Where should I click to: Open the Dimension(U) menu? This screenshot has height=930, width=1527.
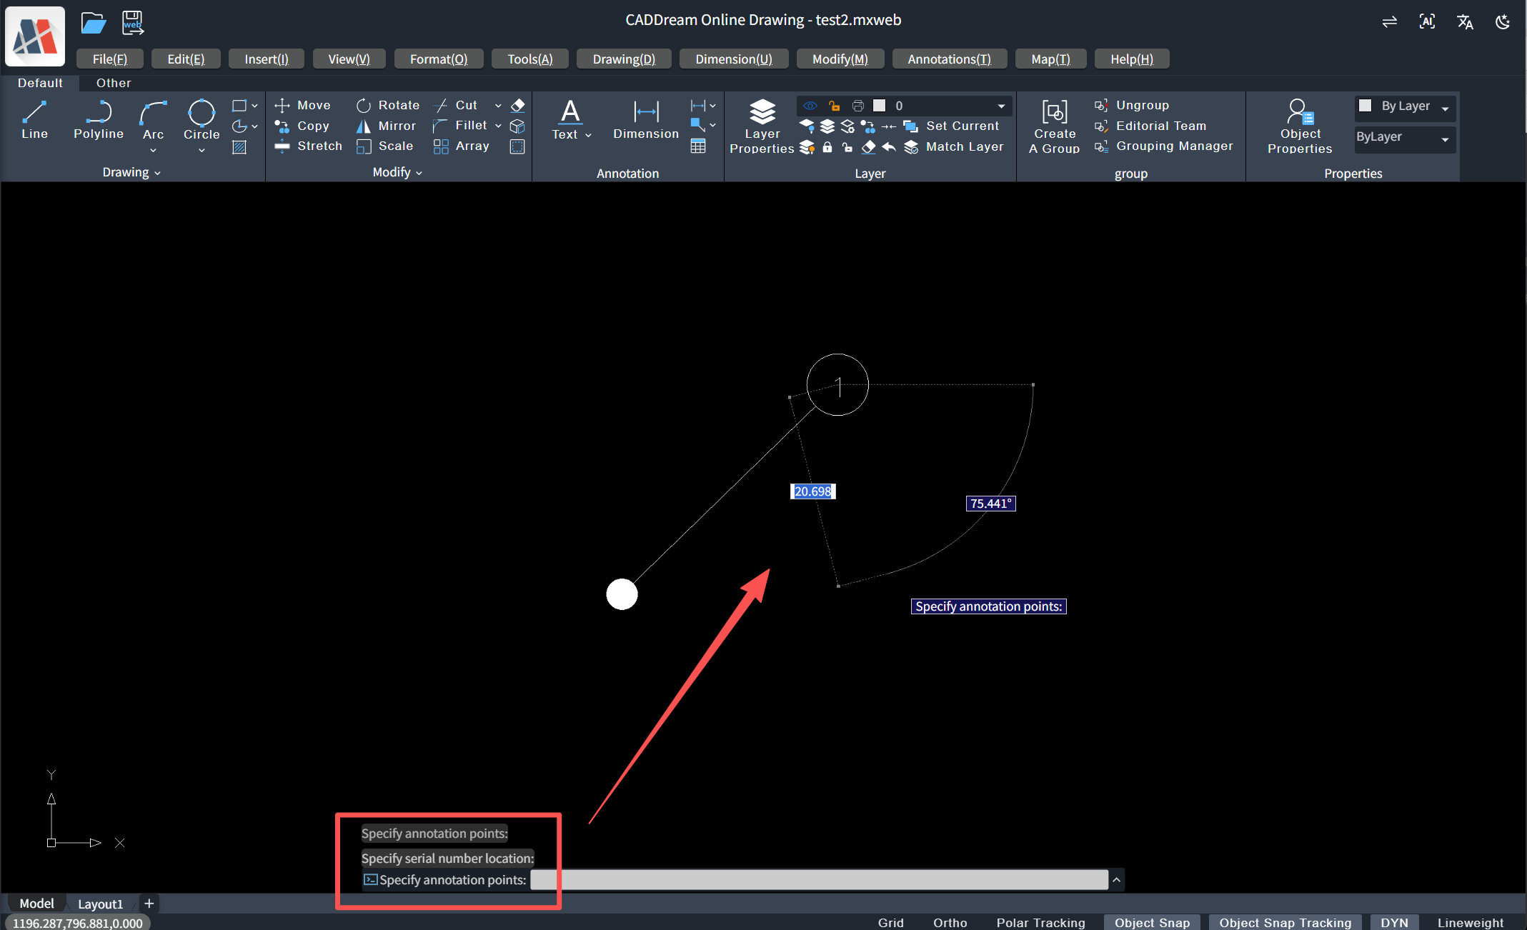click(734, 59)
